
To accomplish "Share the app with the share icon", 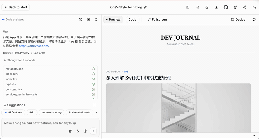I will coord(245,7).
